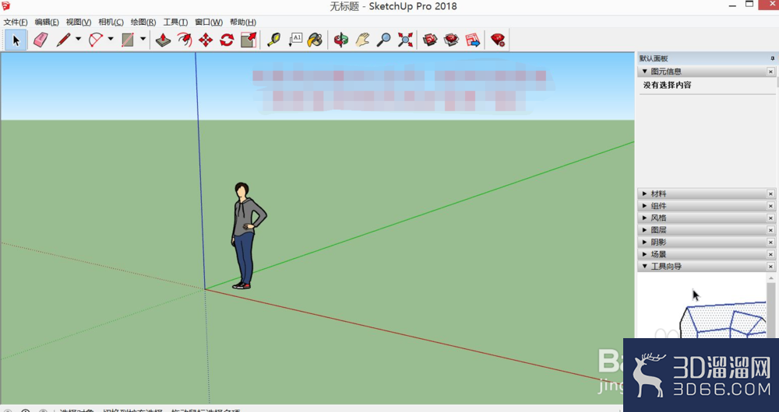
Task: Click the Zoom Extents tool
Action: 405,40
